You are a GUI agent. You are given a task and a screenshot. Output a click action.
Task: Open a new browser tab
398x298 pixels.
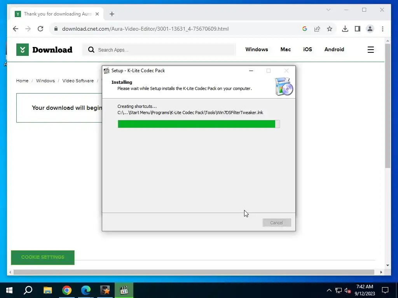pos(112,14)
